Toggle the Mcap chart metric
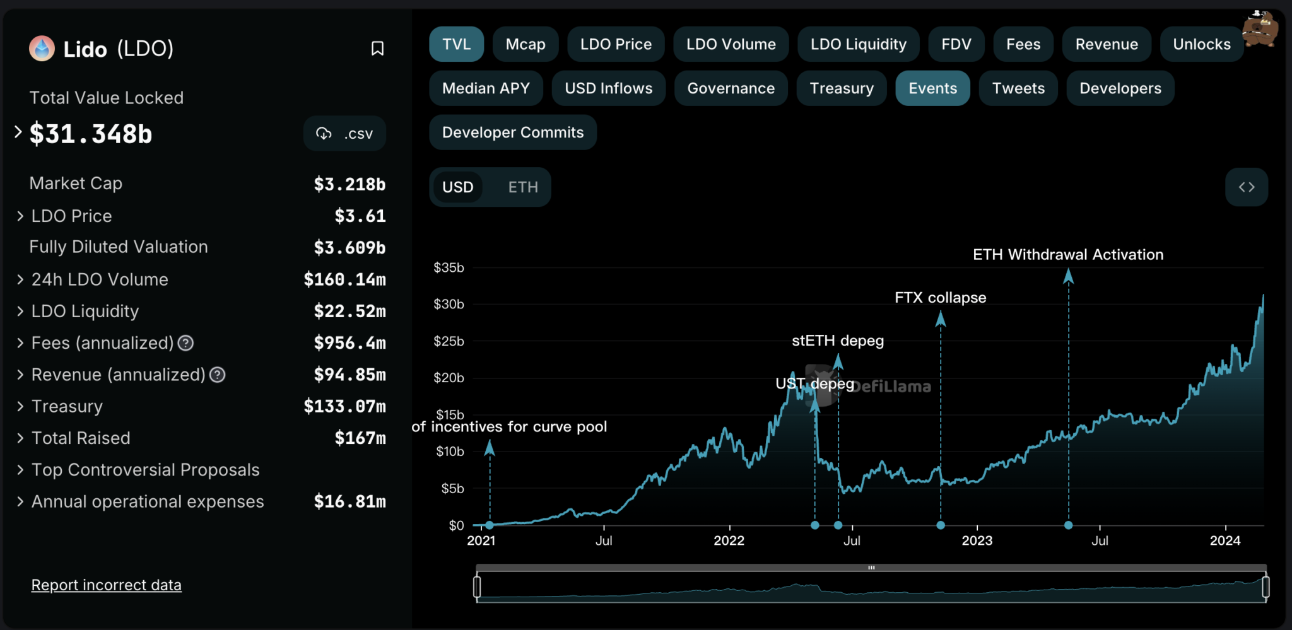The image size is (1292, 630). point(526,44)
